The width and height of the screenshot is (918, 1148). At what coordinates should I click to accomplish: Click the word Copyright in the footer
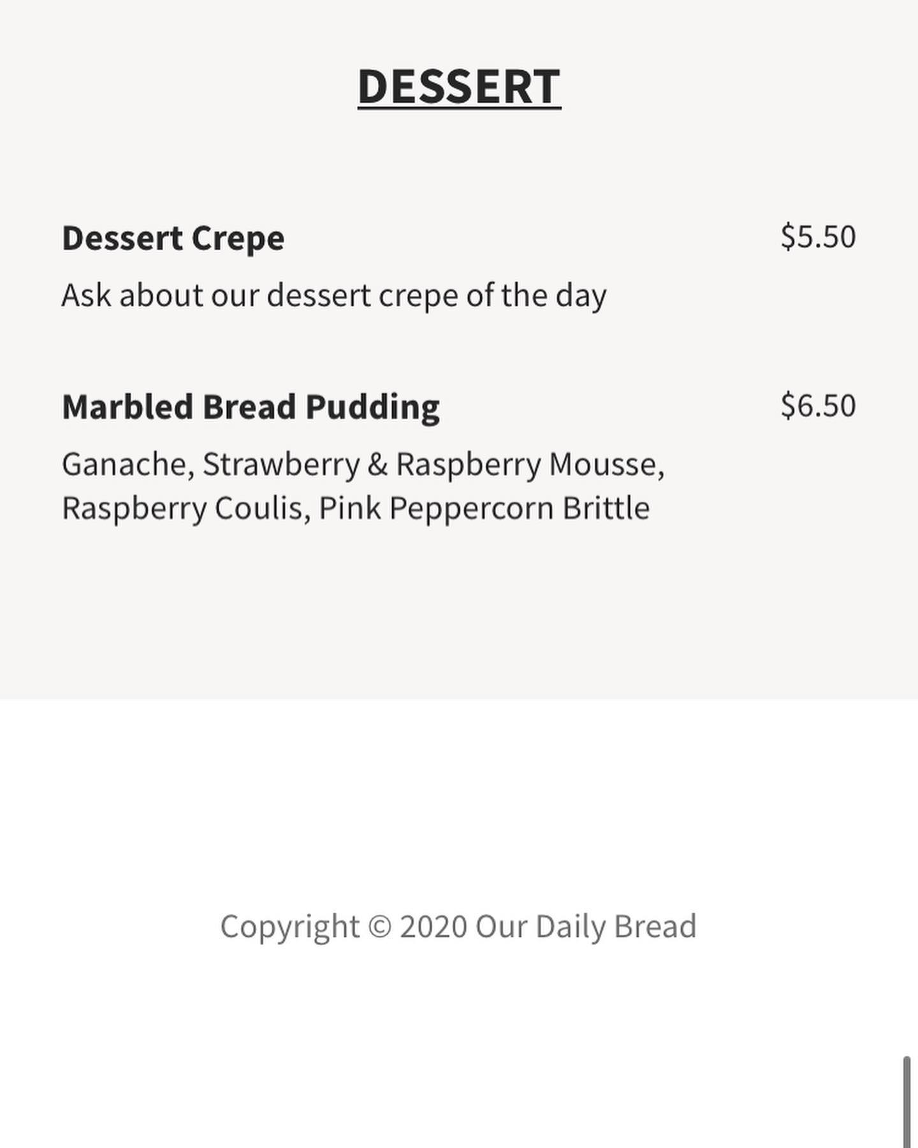pyautogui.click(x=290, y=927)
